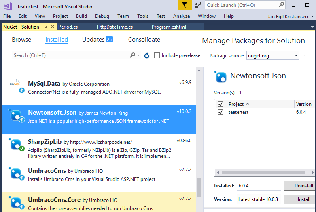Switch to the Browse tab
This screenshot has height=212, width=316.
coord(21,40)
